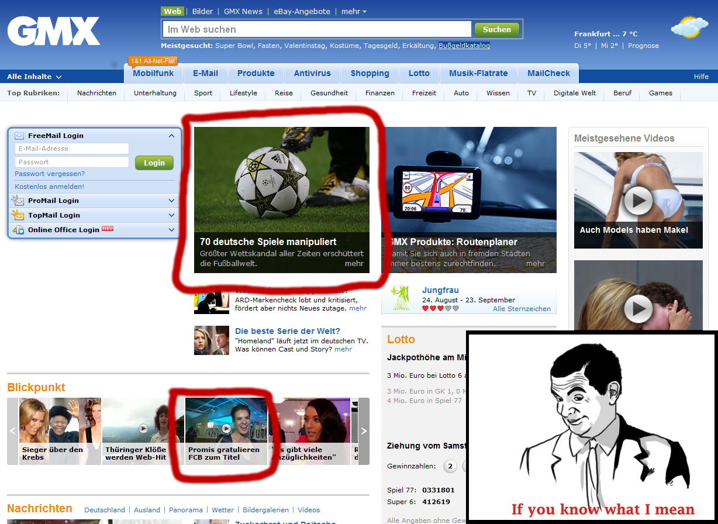Click the ProMail Login envelope icon
Viewport: 718px width, 524px height.
pos(18,201)
